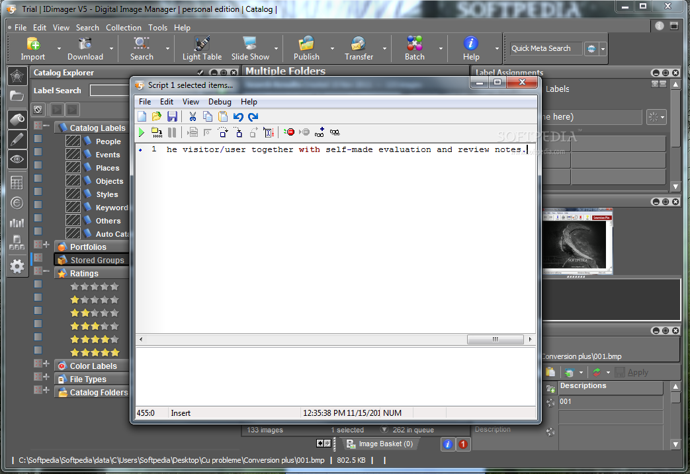The height and width of the screenshot is (474, 690).
Task: Click blue info icon near Image Basket
Action: tap(447, 444)
